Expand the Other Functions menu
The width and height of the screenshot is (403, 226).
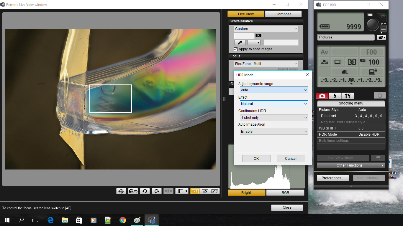(350, 165)
